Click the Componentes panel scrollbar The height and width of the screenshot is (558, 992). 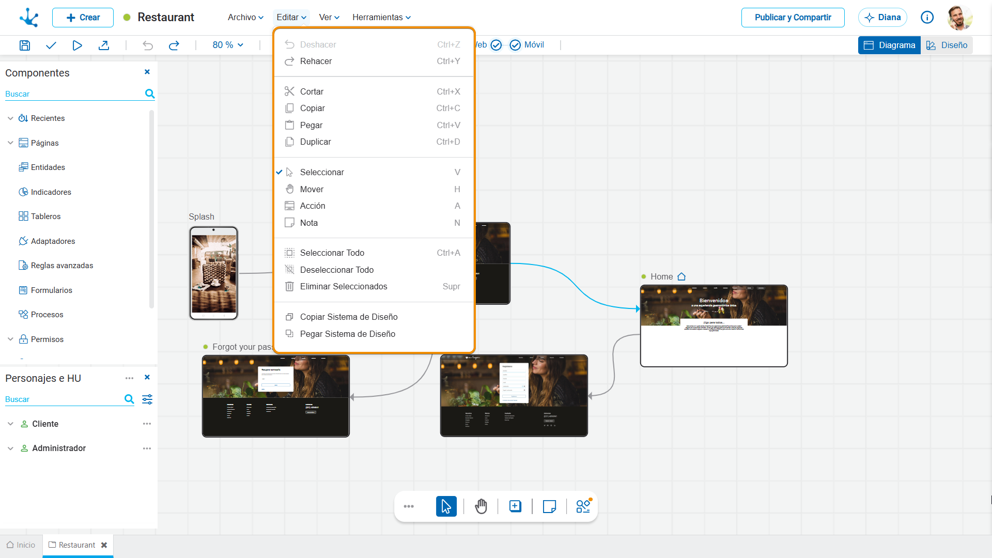(151, 209)
